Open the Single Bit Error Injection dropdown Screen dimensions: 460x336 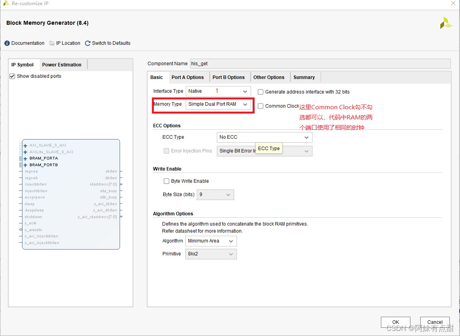(x=264, y=151)
